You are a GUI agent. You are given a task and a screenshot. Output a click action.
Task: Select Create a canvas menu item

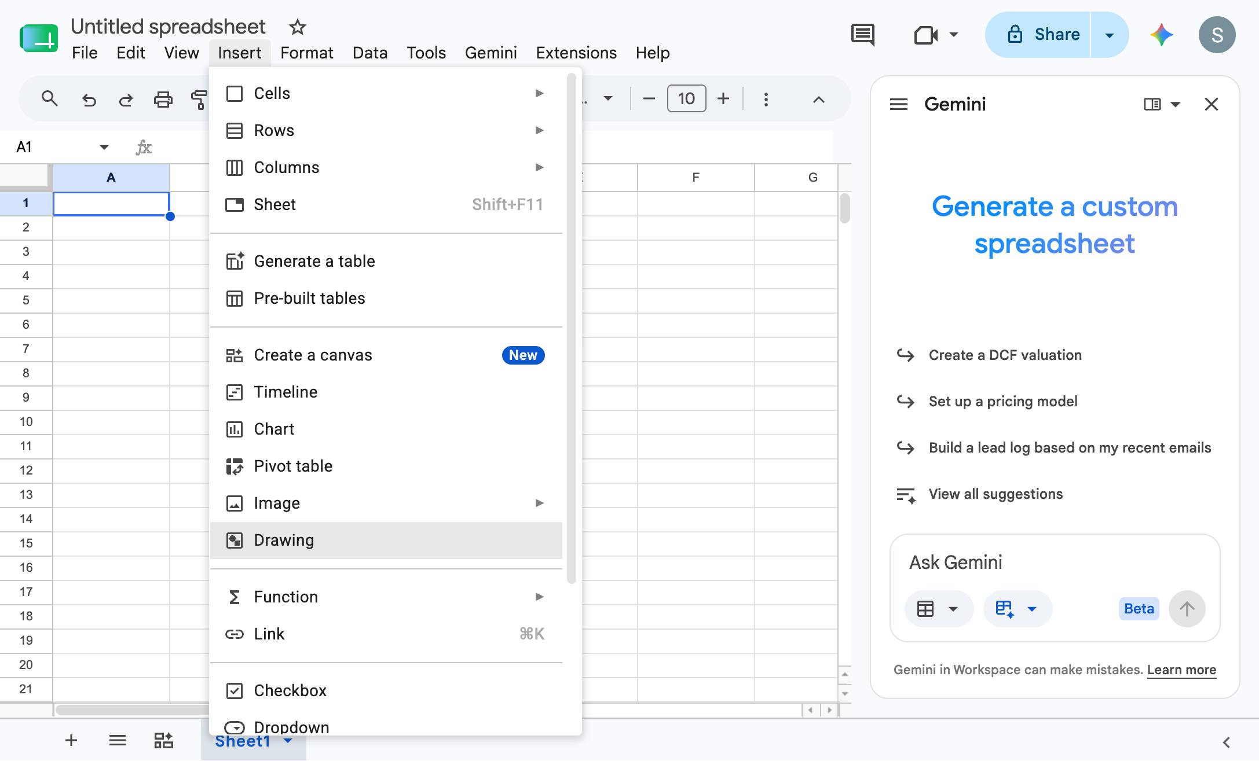click(386, 355)
